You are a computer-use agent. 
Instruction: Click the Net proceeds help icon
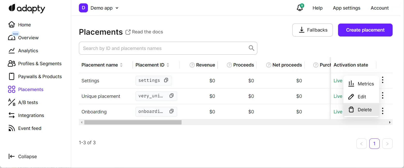(268, 65)
